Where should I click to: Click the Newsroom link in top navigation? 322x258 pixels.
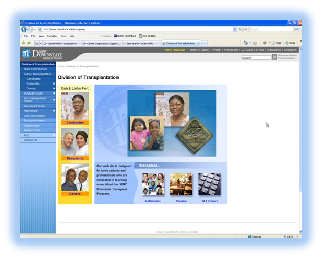pyautogui.click(x=231, y=50)
